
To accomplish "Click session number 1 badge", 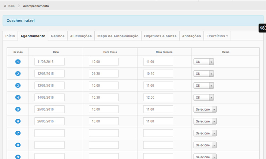I will [x=18, y=62].
